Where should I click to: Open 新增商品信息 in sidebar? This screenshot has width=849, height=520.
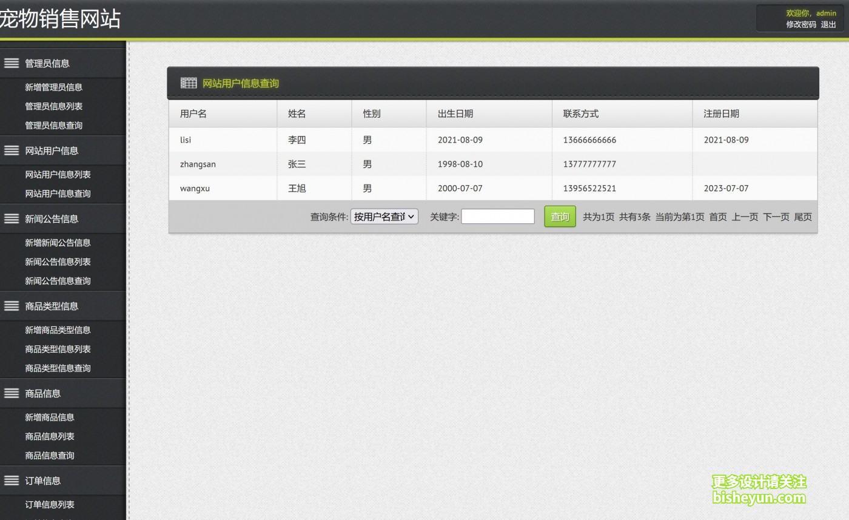(x=50, y=417)
